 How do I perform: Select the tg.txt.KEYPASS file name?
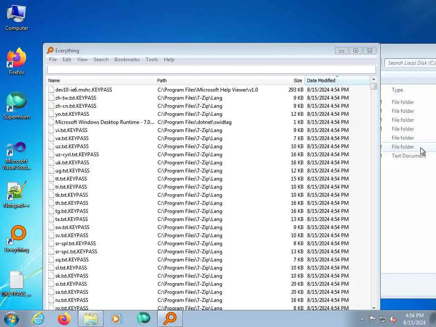click(72, 211)
